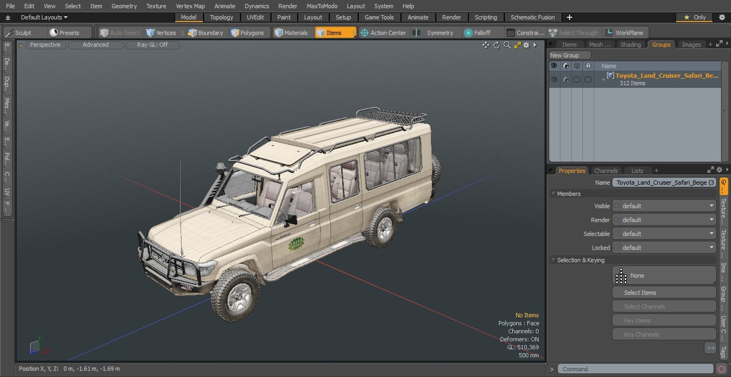Add a new layout tab with plus

[x=570, y=17]
